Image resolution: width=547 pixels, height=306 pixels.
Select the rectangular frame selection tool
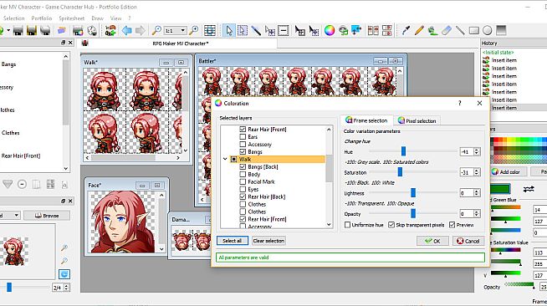pos(242,31)
